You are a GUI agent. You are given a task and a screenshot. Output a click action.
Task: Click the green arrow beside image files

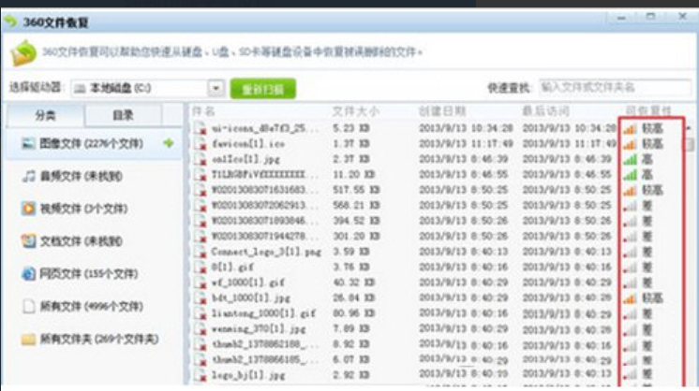pyautogui.click(x=169, y=143)
